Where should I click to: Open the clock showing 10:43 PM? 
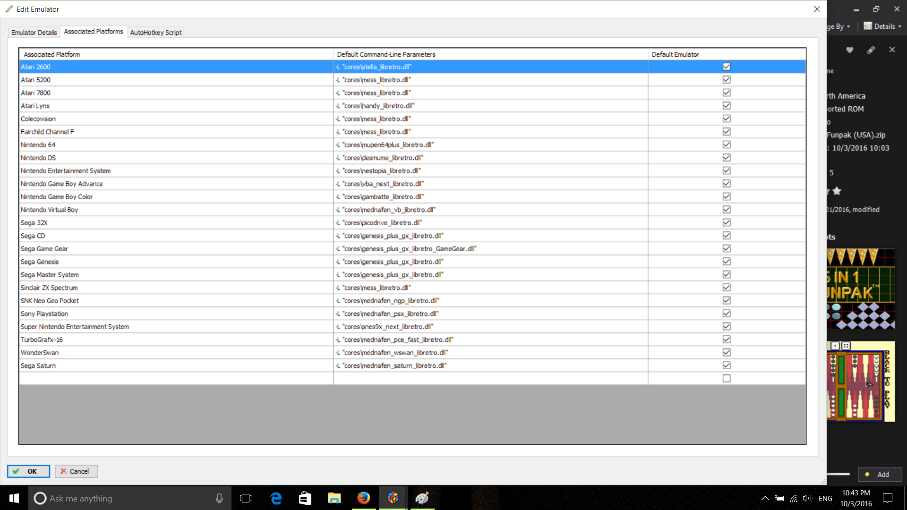856,498
